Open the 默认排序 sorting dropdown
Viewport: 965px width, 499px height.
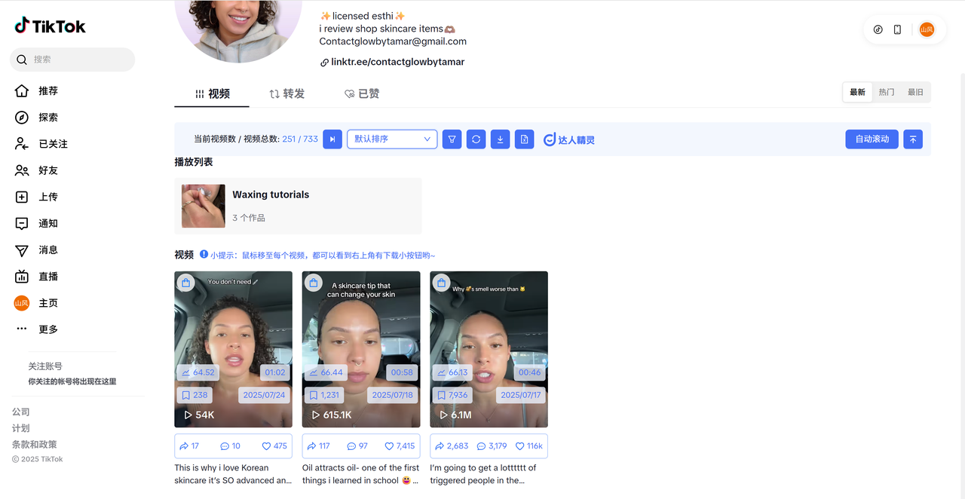[392, 139]
